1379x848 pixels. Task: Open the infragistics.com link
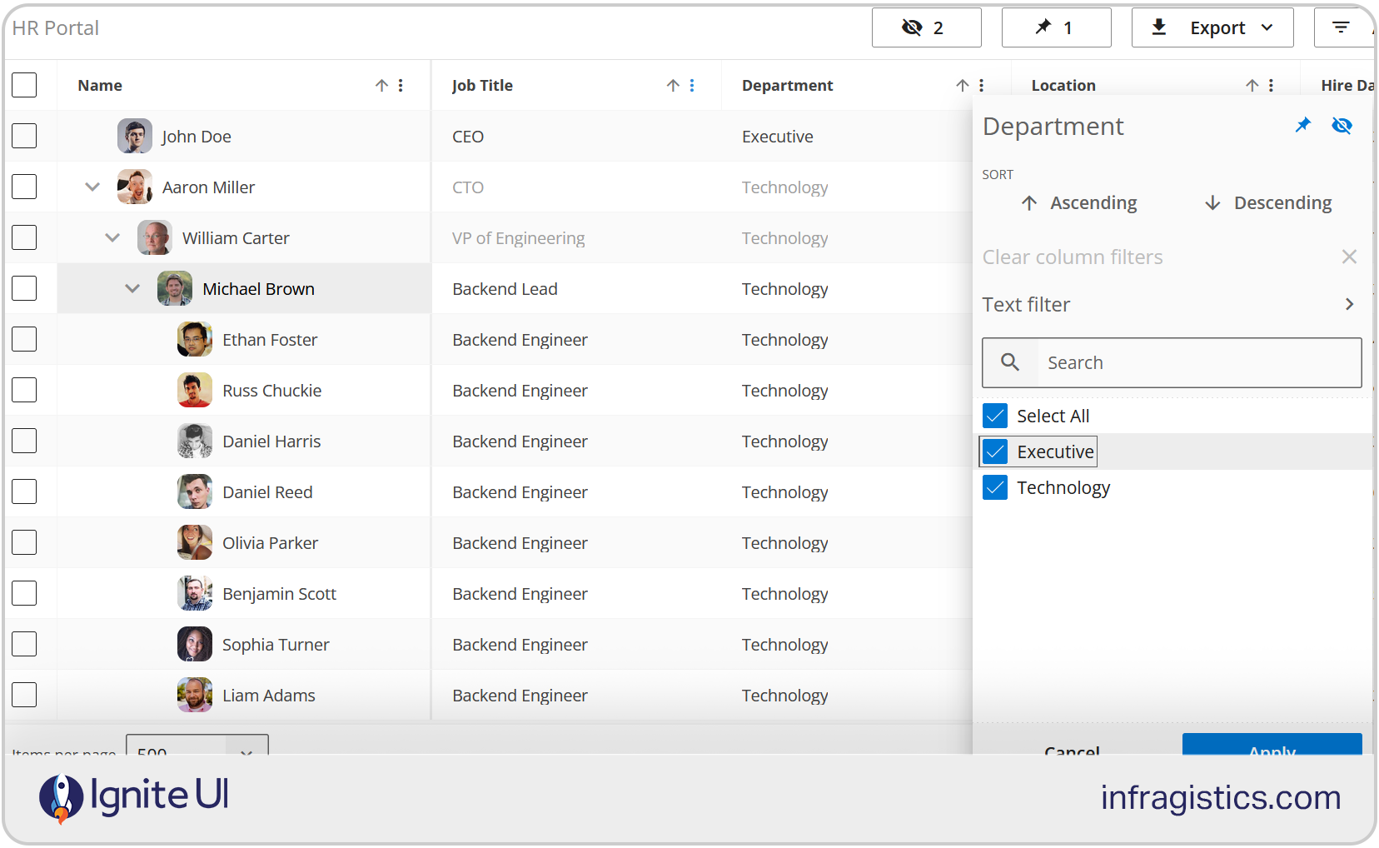pos(1220,797)
